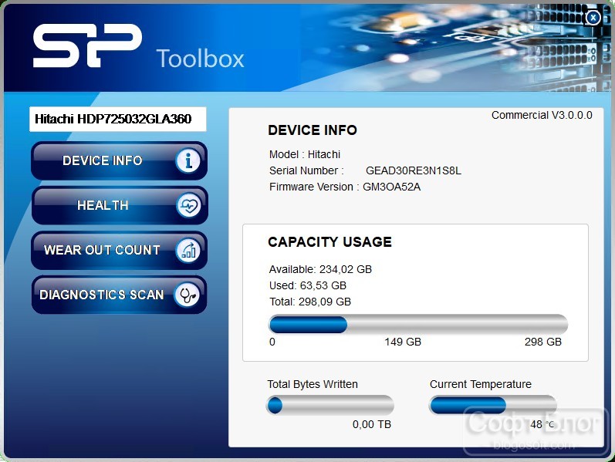Open the DEVICE INFO section
Image resolution: width=615 pixels, height=462 pixels.
point(120,160)
